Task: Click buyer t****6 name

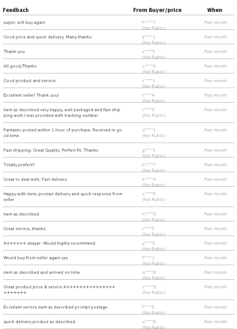Action: pyautogui.click(x=148, y=110)
